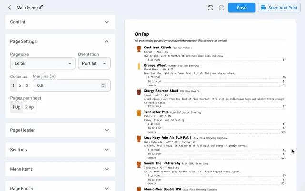Click the Pages per sheet label
The image size is (305, 191).
click(x=26, y=98)
